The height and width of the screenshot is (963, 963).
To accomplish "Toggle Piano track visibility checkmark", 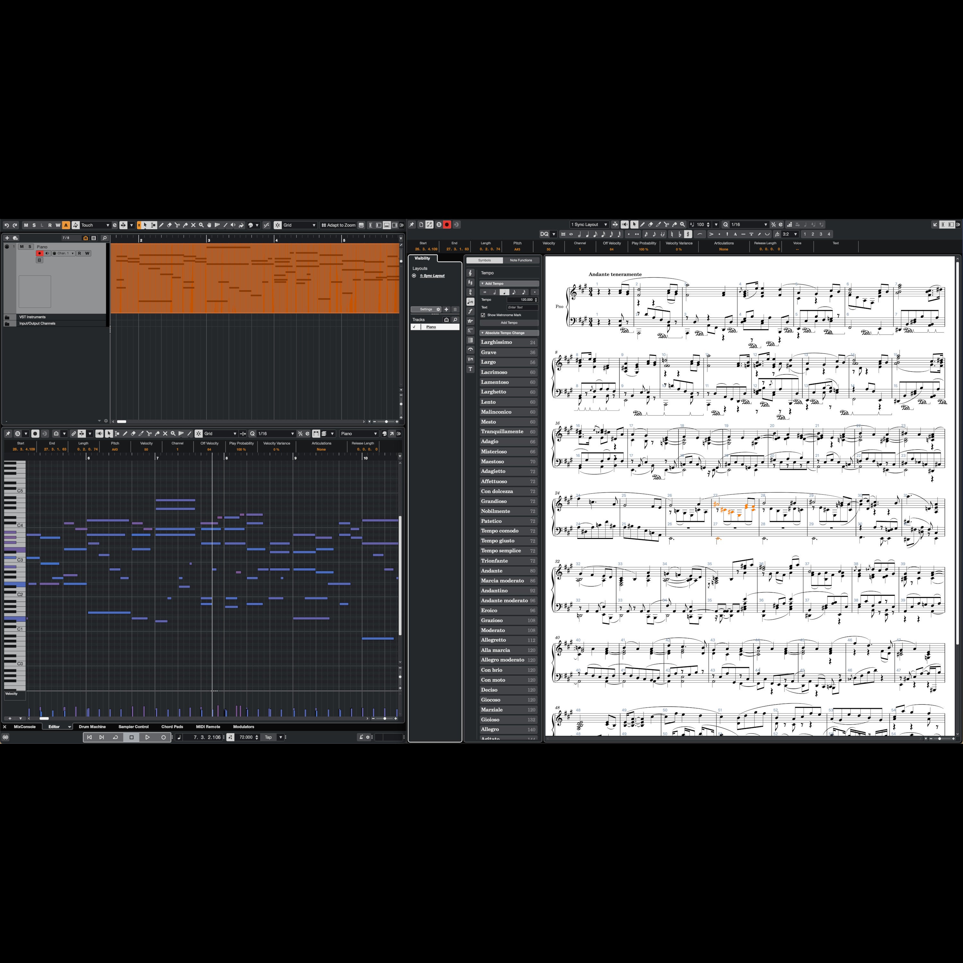I will coord(414,327).
